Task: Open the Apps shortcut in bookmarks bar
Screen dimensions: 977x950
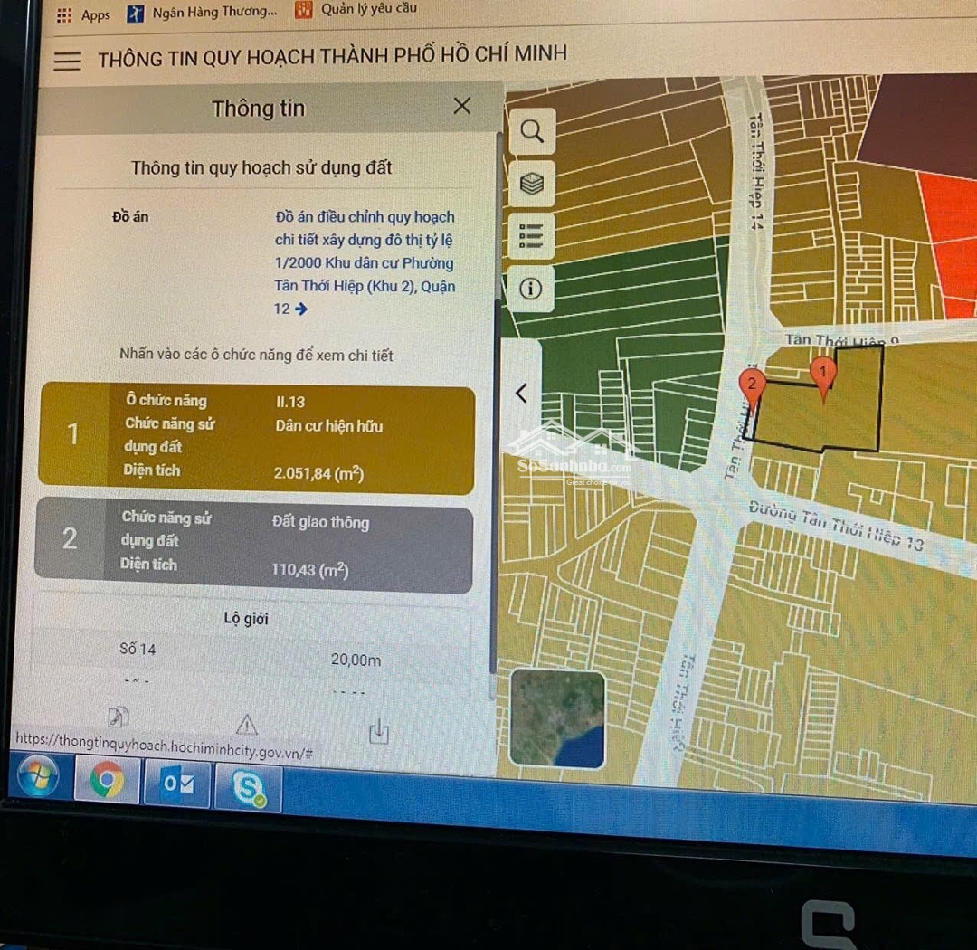Action: pos(83,14)
